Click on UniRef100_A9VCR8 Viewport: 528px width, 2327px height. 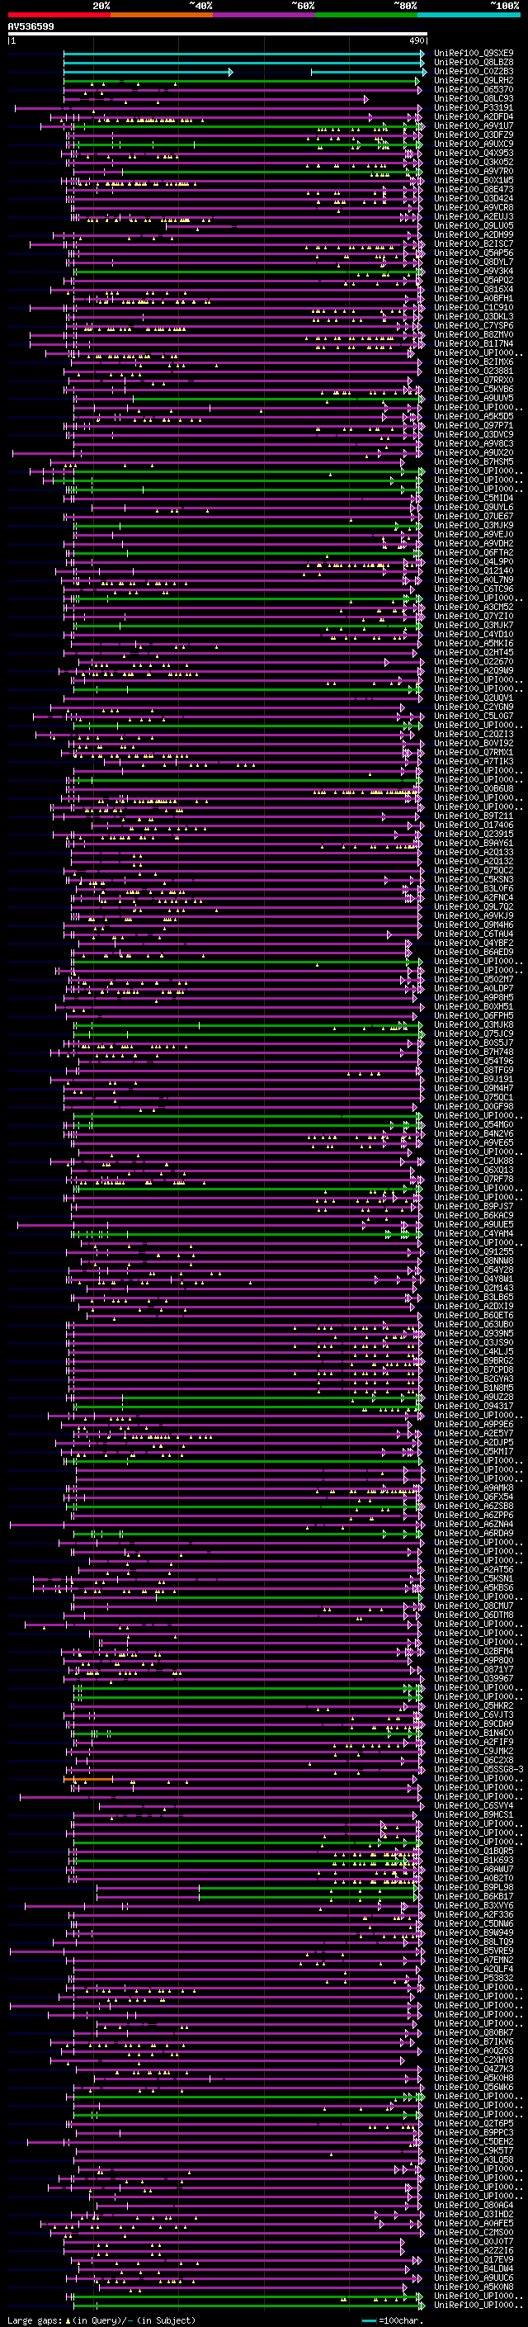coord(474,208)
